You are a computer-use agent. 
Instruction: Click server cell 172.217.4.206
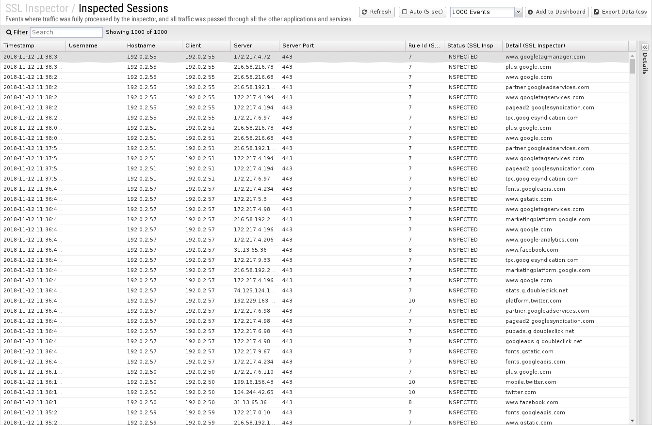pyautogui.click(x=254, y=240)
